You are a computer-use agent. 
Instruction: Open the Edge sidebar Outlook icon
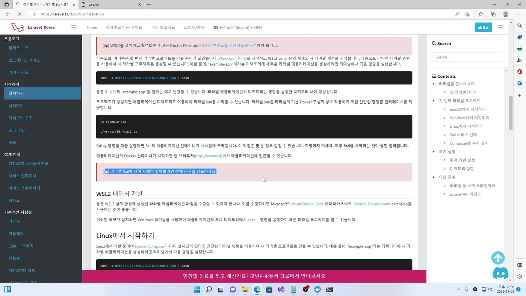(x=520, y=83)
